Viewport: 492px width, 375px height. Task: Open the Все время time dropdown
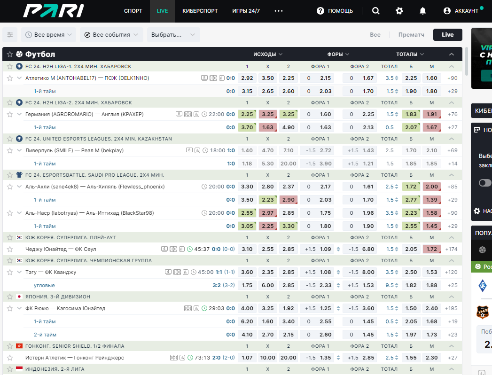(48, 34)
